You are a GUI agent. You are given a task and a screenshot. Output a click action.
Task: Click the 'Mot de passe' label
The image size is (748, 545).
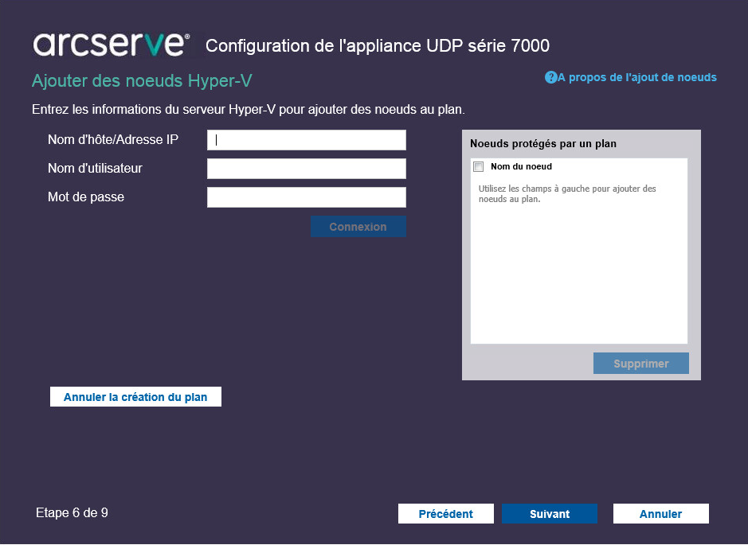tap(86, 197)
